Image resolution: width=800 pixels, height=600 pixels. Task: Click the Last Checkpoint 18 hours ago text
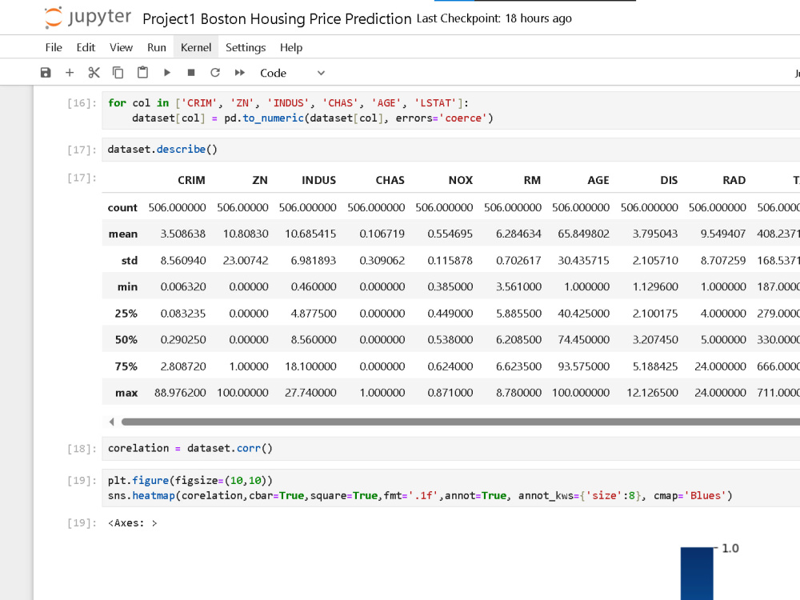pyautogui.click(x=494, y=18)
